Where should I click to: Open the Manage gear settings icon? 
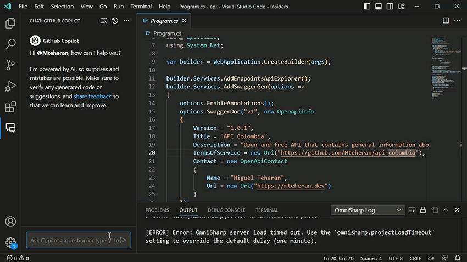tap(10, 242)
